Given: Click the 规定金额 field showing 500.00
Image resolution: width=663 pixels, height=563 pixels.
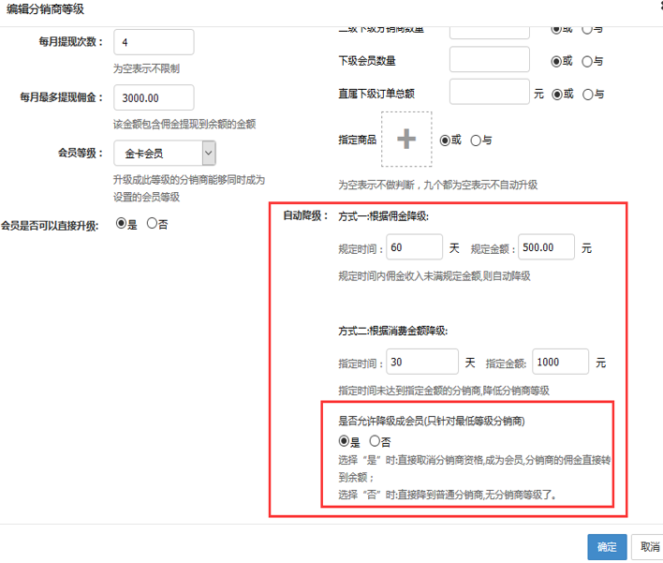Looking at the screenshot, I should point(547,247).
